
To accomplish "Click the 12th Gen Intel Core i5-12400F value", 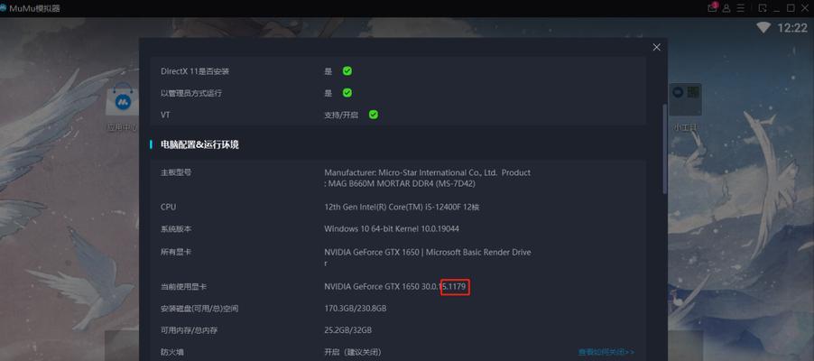I will click(x=402, y=207).
